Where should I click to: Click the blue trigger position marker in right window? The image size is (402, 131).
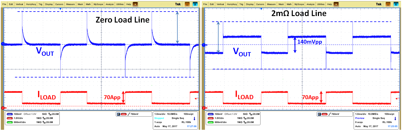pos(261,9)
